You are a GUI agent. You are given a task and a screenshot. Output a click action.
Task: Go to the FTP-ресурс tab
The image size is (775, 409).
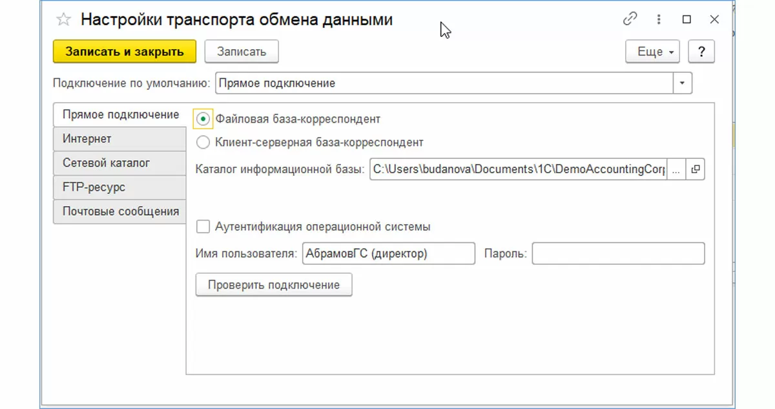(94, 187)
